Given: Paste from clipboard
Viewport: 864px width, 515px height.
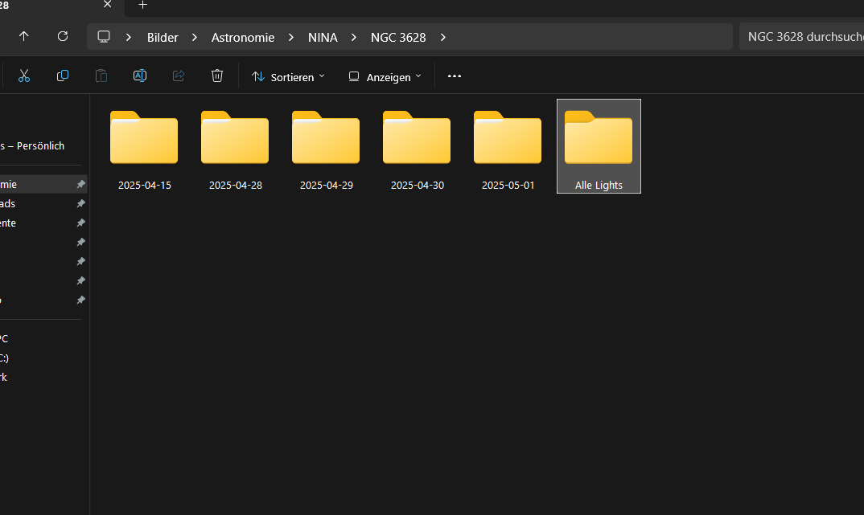Looking at the screenshot, I should click(x=101, y=76).
